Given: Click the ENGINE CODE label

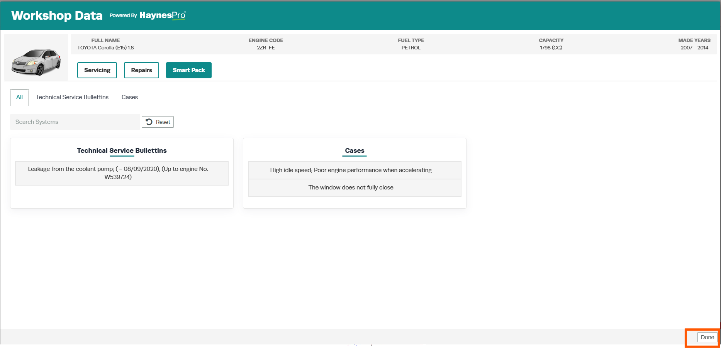Looking at the screenshot, I should point(266,40).
